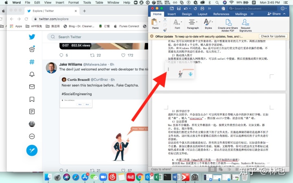Print the document using printer icon
Viewport: 293px width, 183px height.
click(x=202, y=9)
